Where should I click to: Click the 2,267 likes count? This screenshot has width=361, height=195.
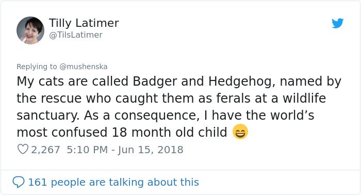coord(45,150)
